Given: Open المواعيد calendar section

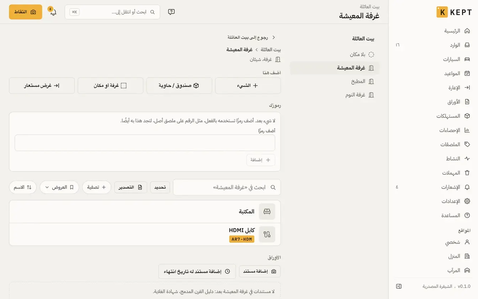Looking at the screenshot, I should tap(433, 74).
